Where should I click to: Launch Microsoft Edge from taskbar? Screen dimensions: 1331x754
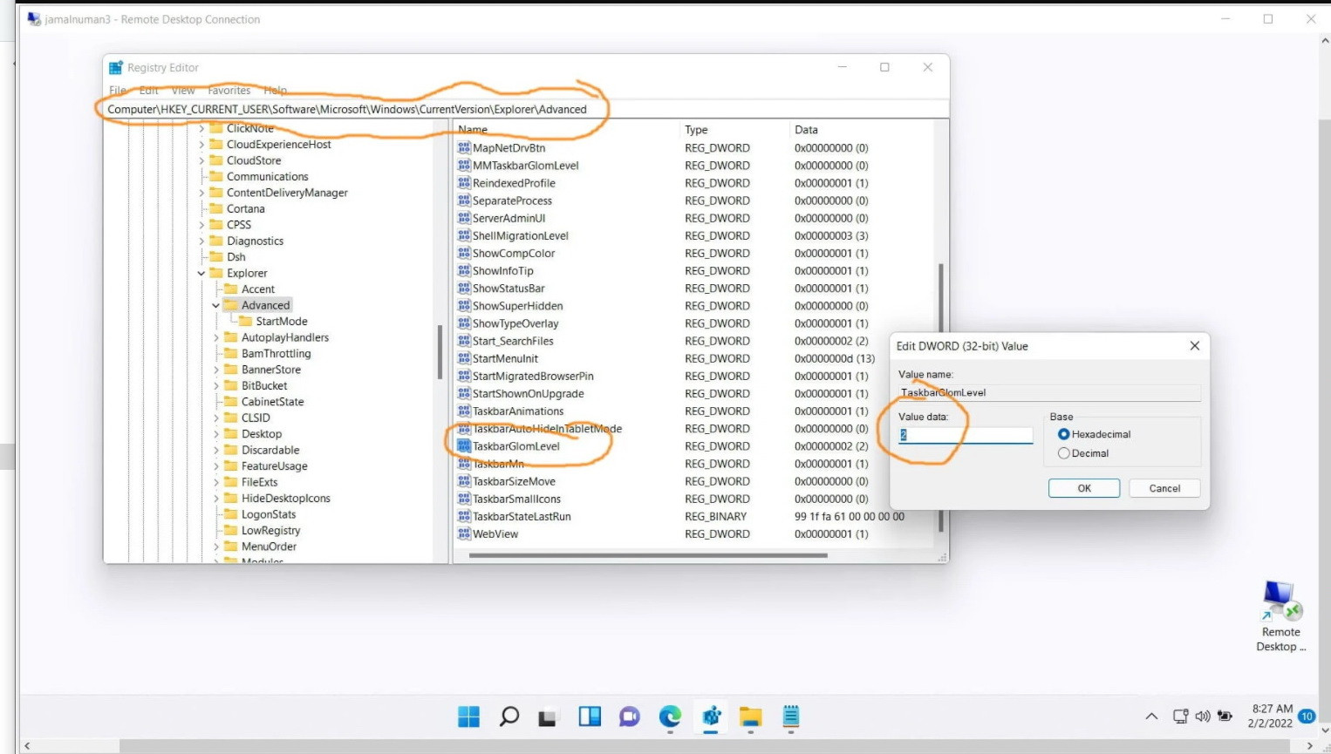pos(670,717)
